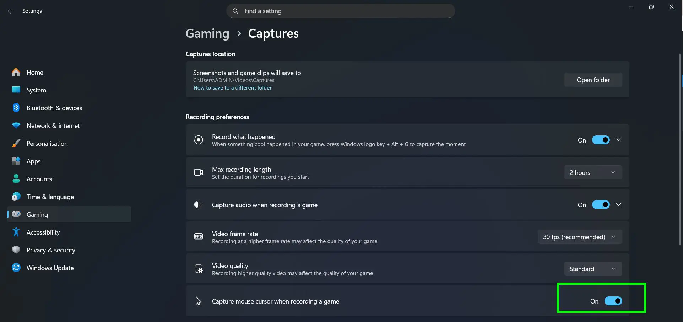
Task: Click the Find a setting search box
Action: [x=340, y=11]
